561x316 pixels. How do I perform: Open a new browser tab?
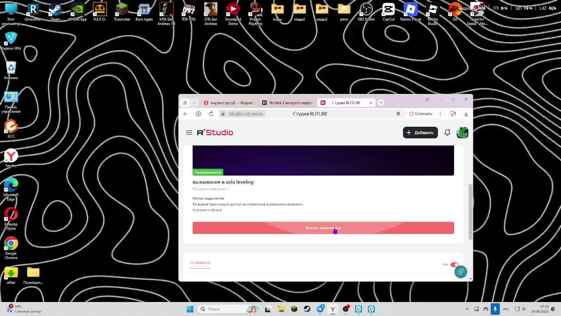381,103
